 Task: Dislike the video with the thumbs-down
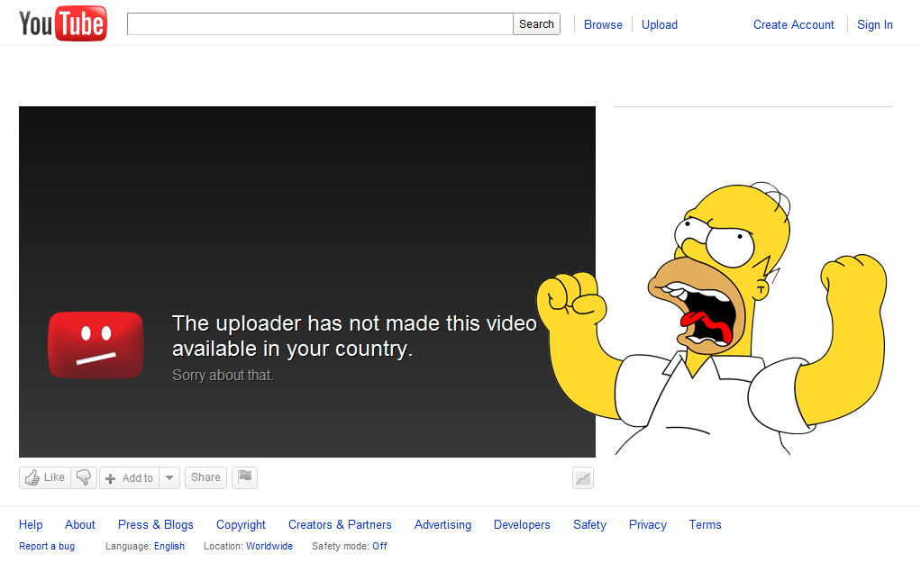(x=82, y=477)
